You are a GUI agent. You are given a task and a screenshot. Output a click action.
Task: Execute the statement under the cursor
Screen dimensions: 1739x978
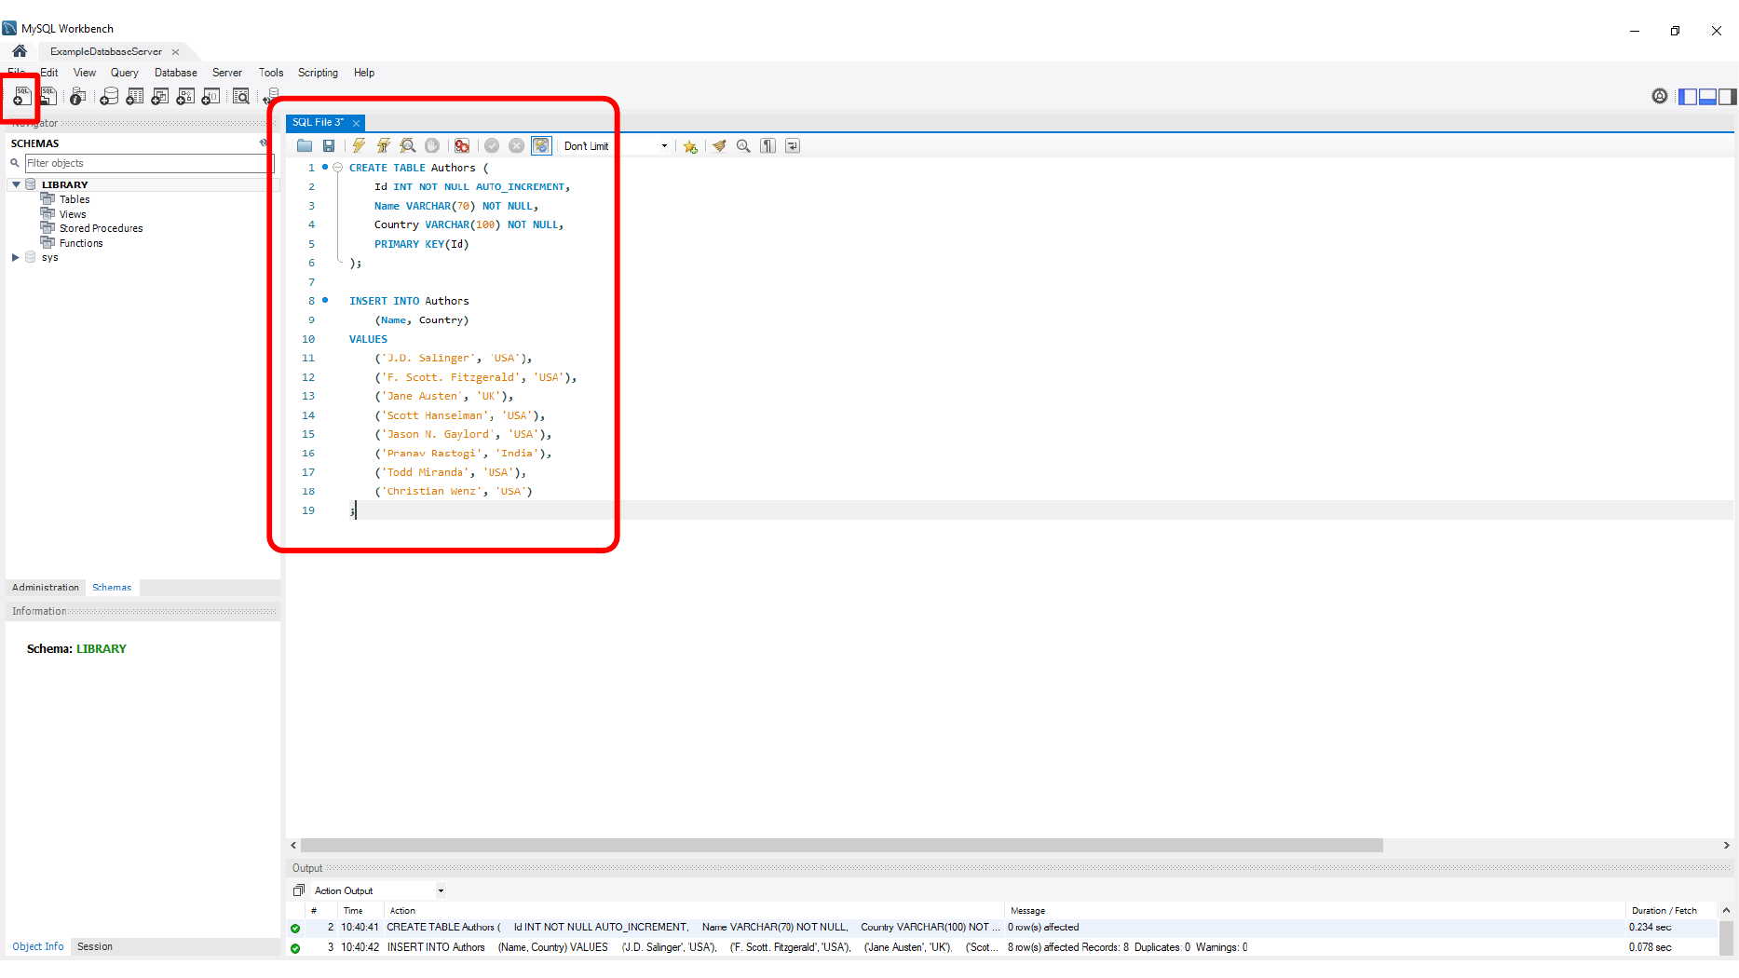[383, 145]
